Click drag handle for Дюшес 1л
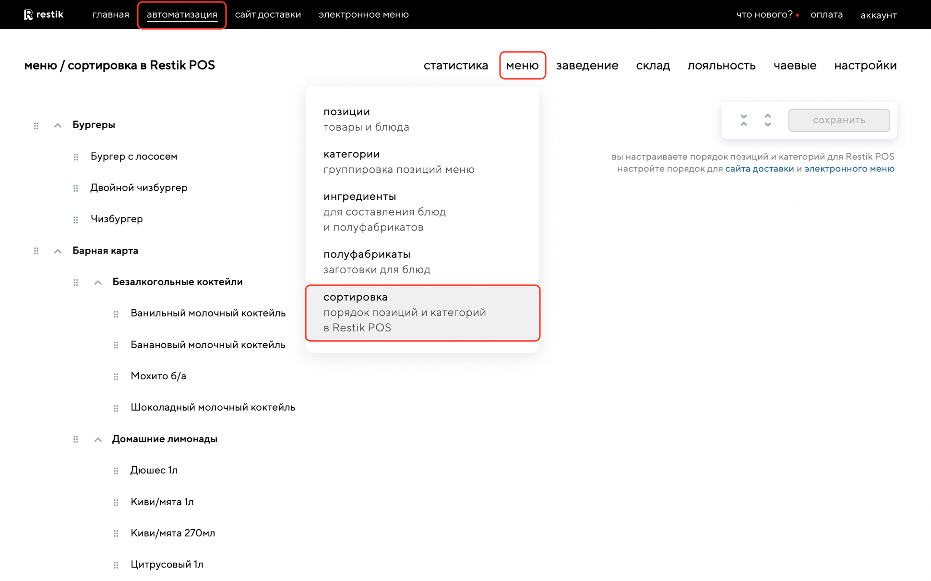This screenshot has height=581, width=931. pos(116,471)
